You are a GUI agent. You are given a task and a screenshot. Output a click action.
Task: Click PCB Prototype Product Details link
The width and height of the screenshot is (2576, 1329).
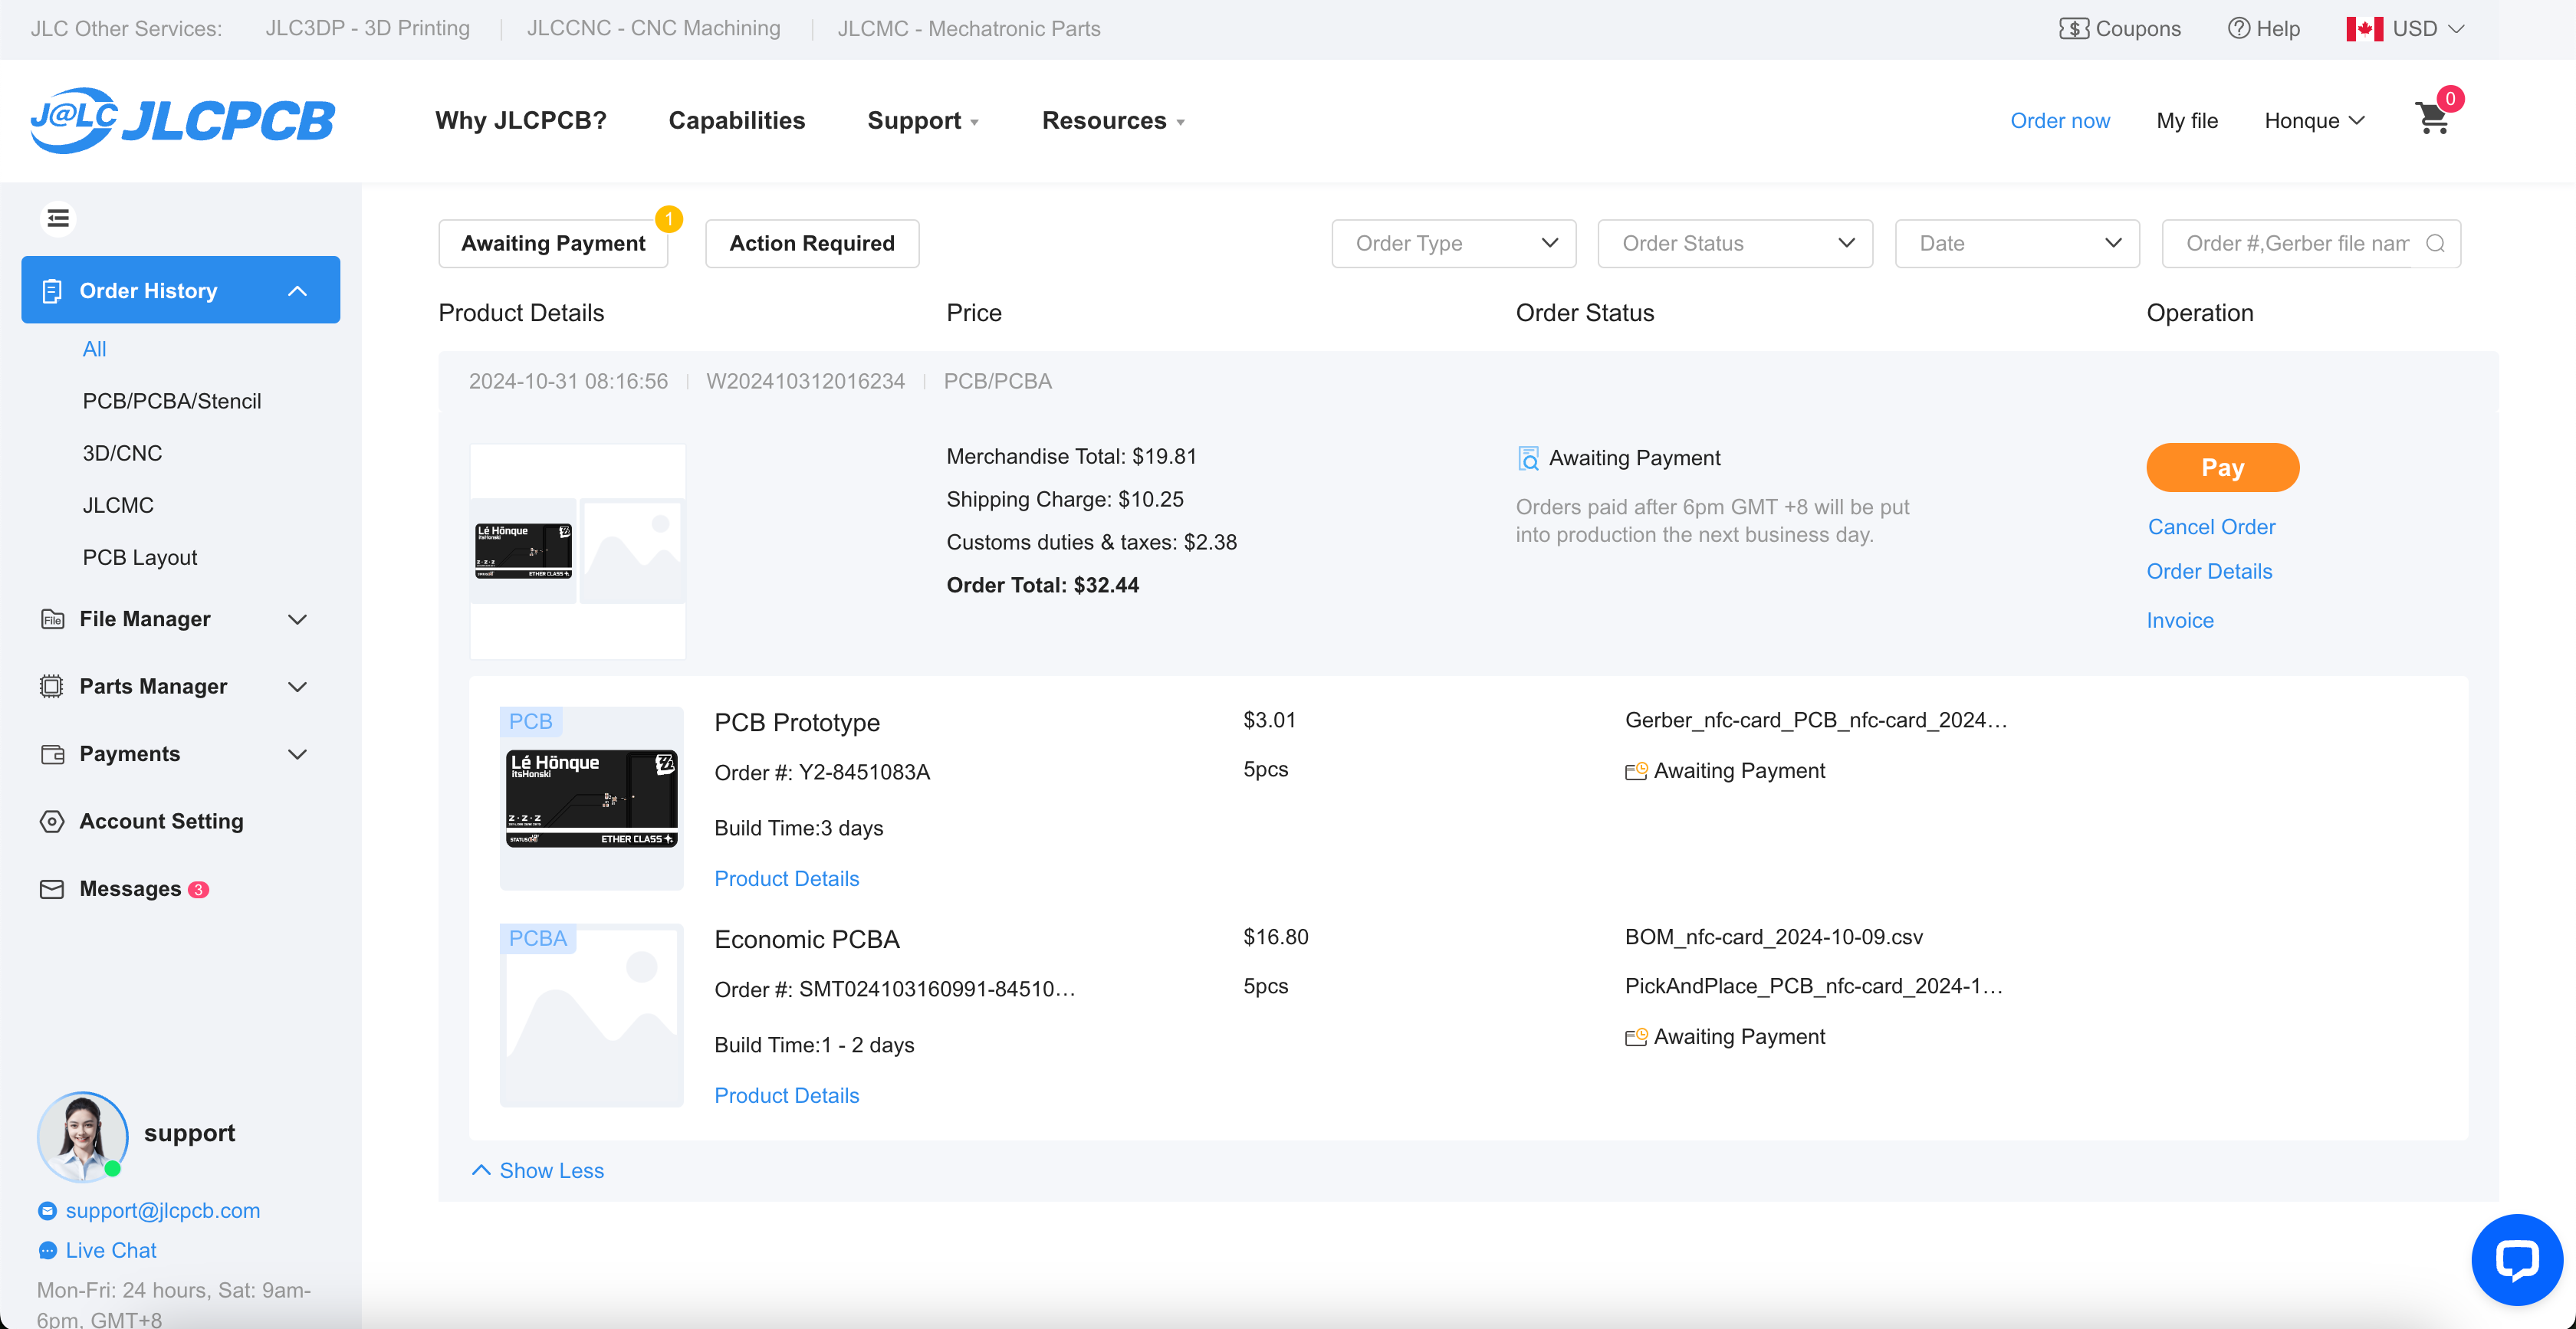pyautogui.click(x=787, y=878)
